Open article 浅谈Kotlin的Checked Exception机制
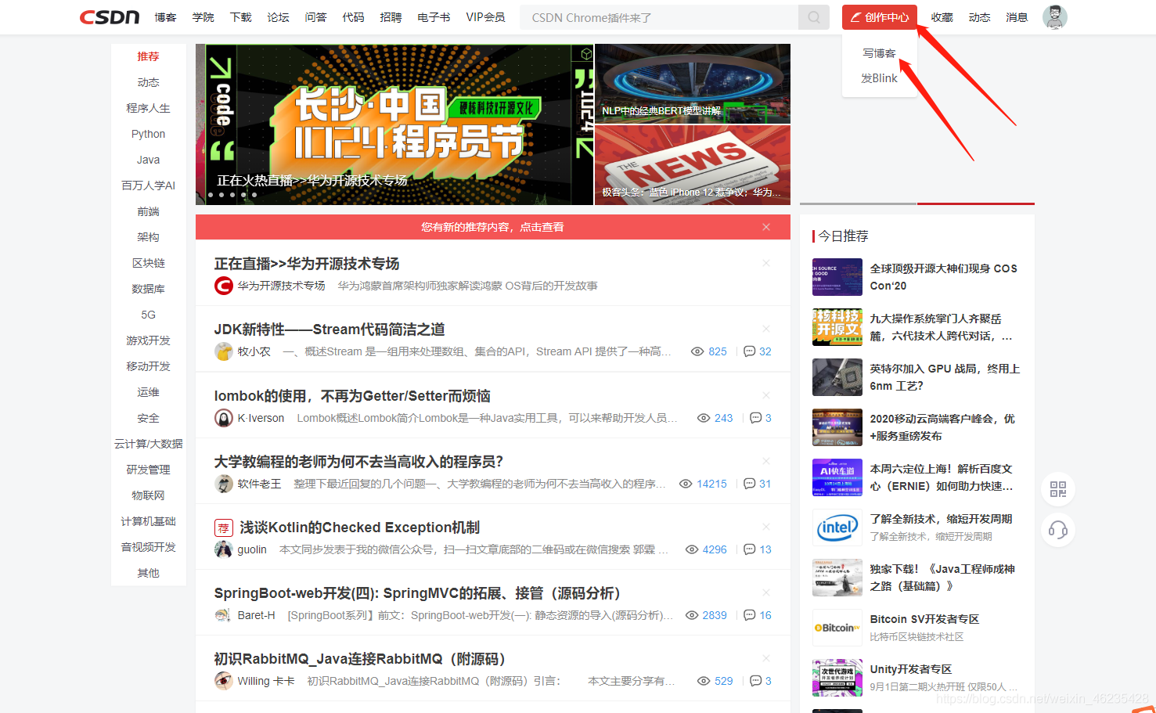1156x713 pixels. 359,528
